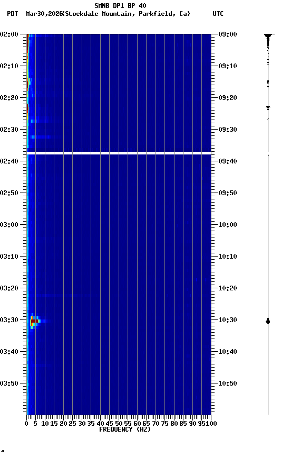Image resolution: width=291 pixels, height=457 pixels.
Task: Click the 09:30 UTC time label
Action: point(228,130)
